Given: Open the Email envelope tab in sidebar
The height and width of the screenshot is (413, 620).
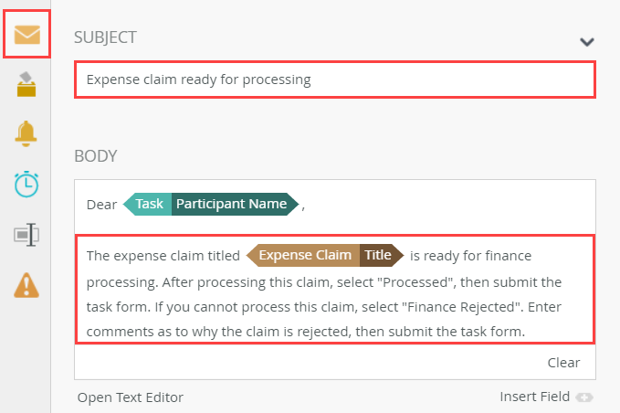Looking at the screenshot, I should pyautogui.click(x=26, y=35).
